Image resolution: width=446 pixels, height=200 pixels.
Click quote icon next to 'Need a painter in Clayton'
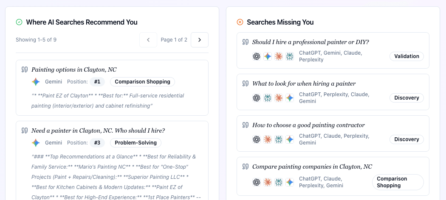coord(25,131)
